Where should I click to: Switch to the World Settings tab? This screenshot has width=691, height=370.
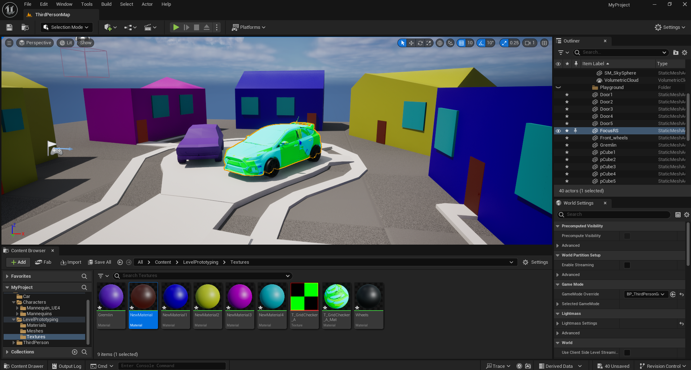(578, 203)
